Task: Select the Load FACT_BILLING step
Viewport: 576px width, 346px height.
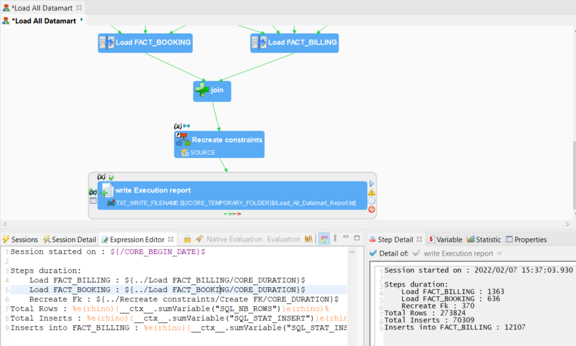Action: click(294, 43)
